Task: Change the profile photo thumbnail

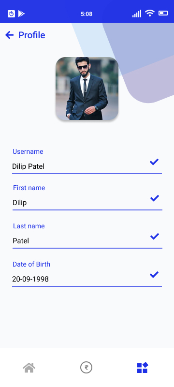Action: coord(87,89)
